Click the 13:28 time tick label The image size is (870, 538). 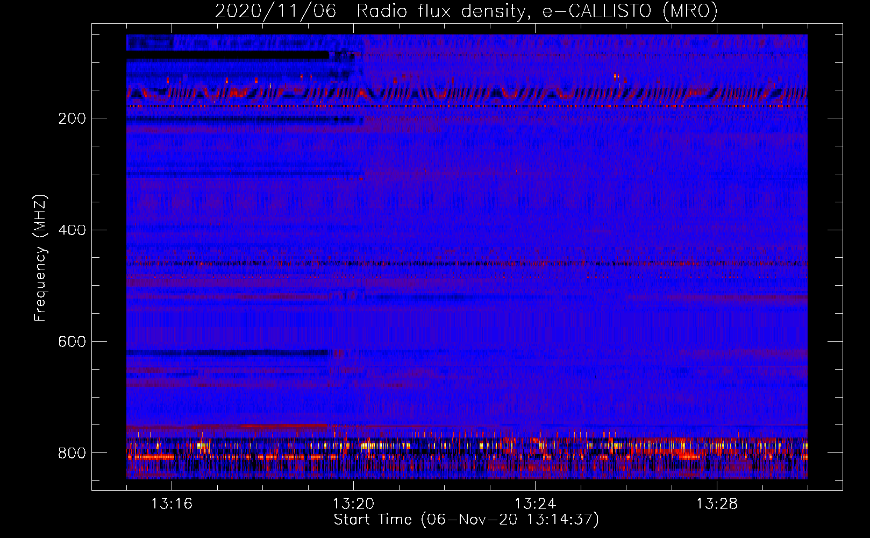717,504
